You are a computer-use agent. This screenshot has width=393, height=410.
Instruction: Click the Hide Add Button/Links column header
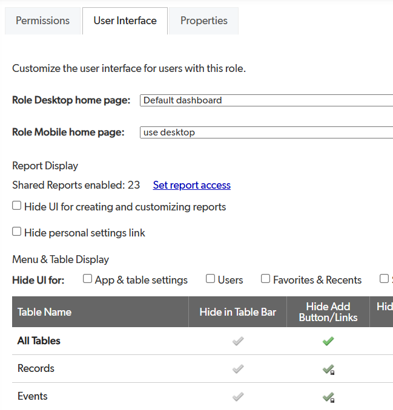tap(328, 312)
